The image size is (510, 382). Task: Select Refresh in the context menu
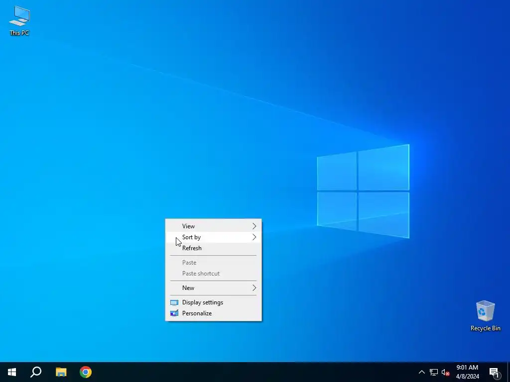click(x=213, y=248)
